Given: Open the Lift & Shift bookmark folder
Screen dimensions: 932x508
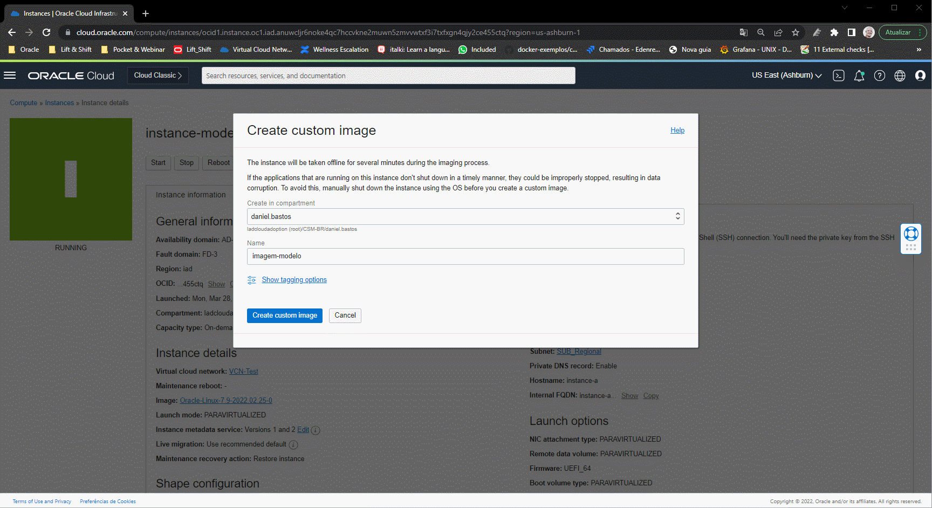Looking at the screenshot, I should coord(70,50).
